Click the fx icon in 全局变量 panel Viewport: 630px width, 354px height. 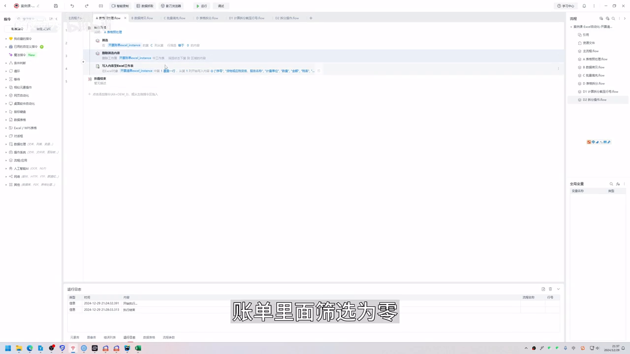(x=618, y=183)
